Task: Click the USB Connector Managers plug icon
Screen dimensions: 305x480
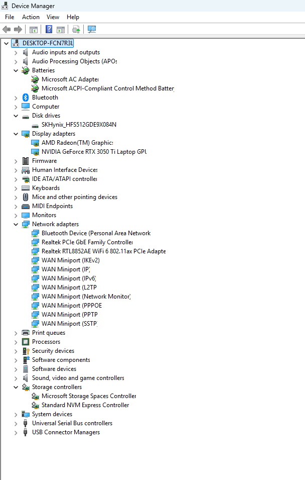Action: 26,432
